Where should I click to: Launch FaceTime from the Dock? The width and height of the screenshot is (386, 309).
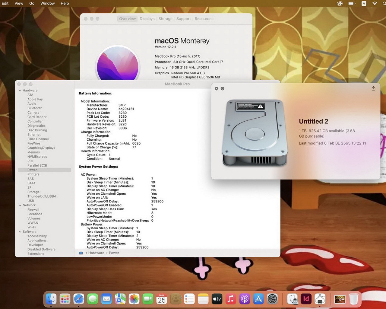pyautogui.click(x=148, y=299)
